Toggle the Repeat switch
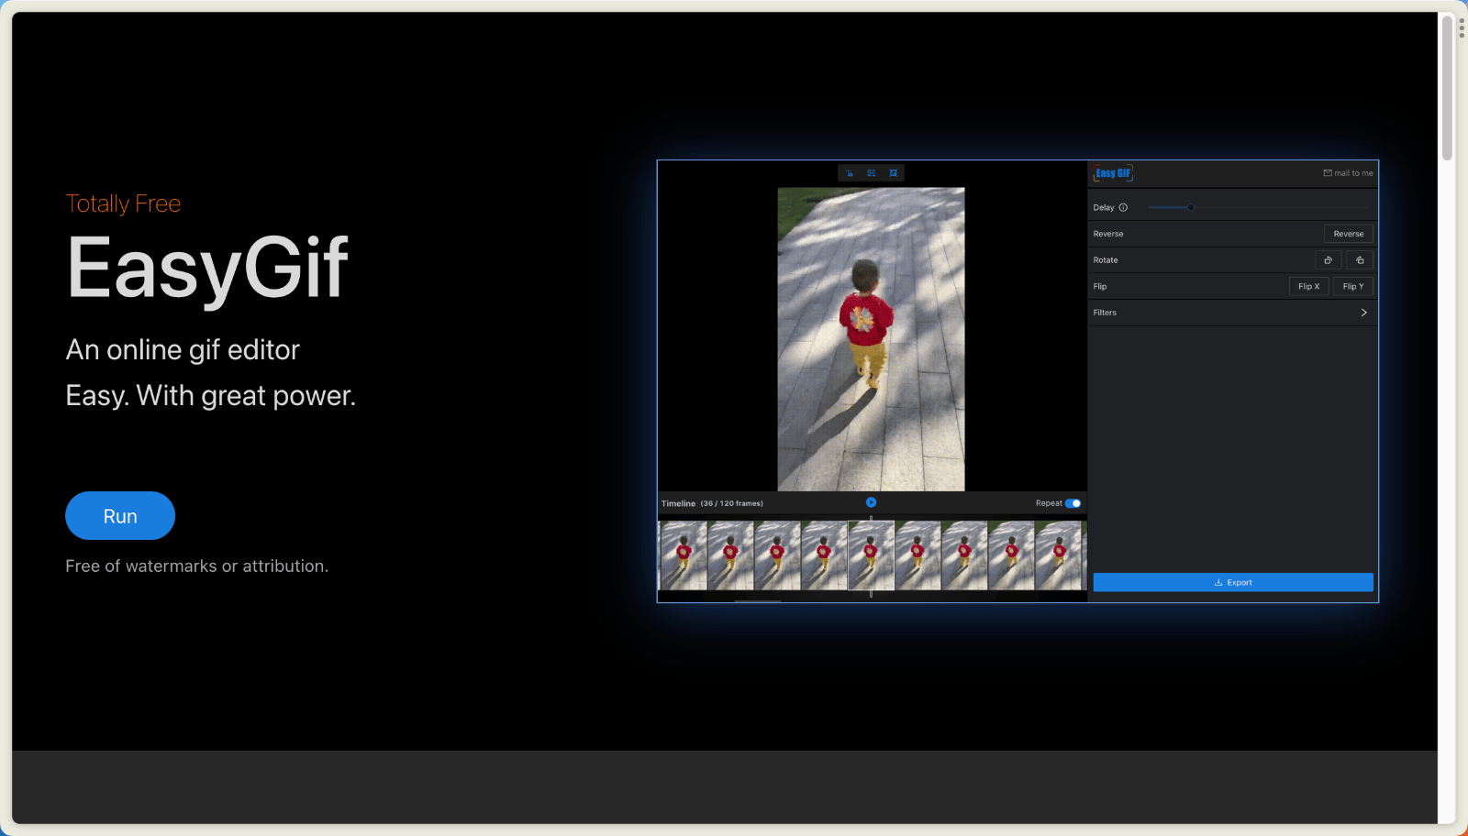This screenshot has width=1468, height=836. [1073, 503]
